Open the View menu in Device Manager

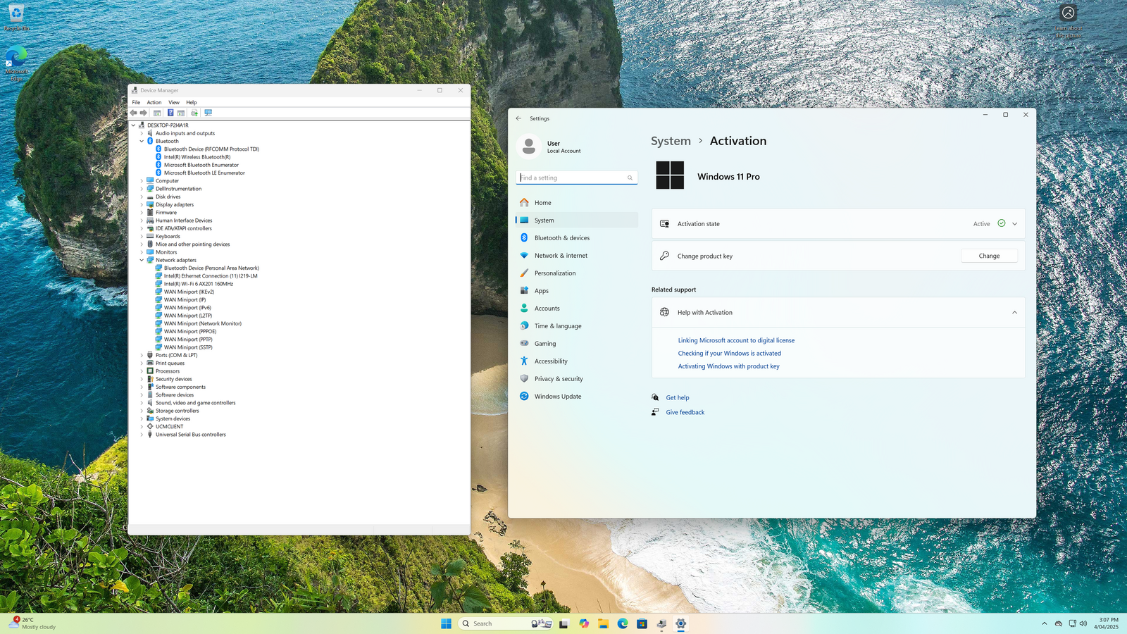click(174, 102)
